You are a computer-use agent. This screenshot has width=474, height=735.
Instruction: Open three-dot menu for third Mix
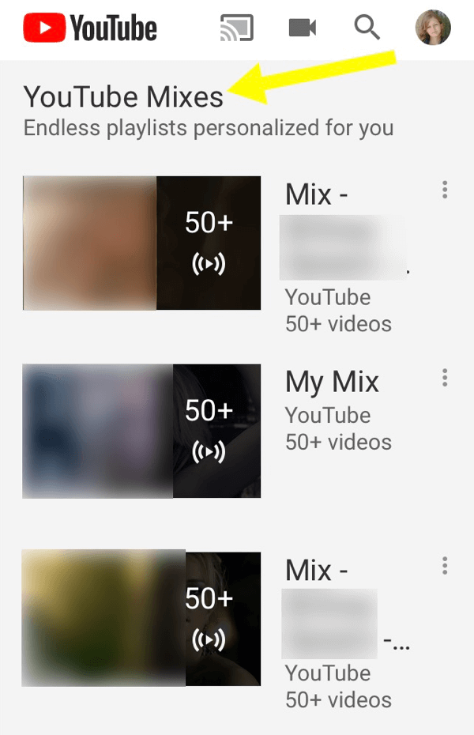pyautogui.click(x=445, y=566)
